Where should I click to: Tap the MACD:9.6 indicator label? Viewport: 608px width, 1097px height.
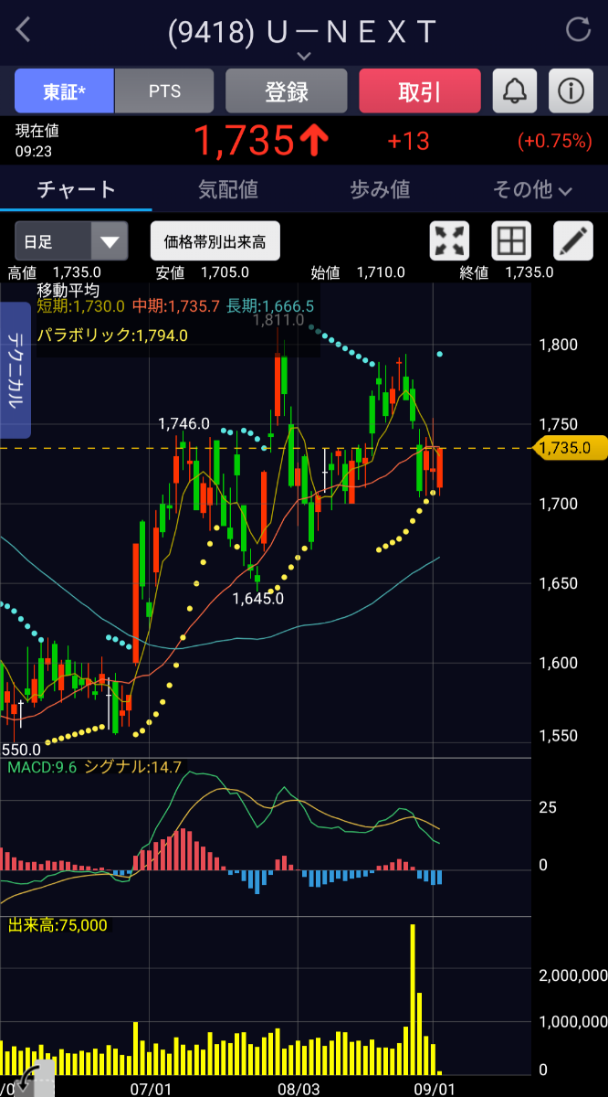coord(42,767)
